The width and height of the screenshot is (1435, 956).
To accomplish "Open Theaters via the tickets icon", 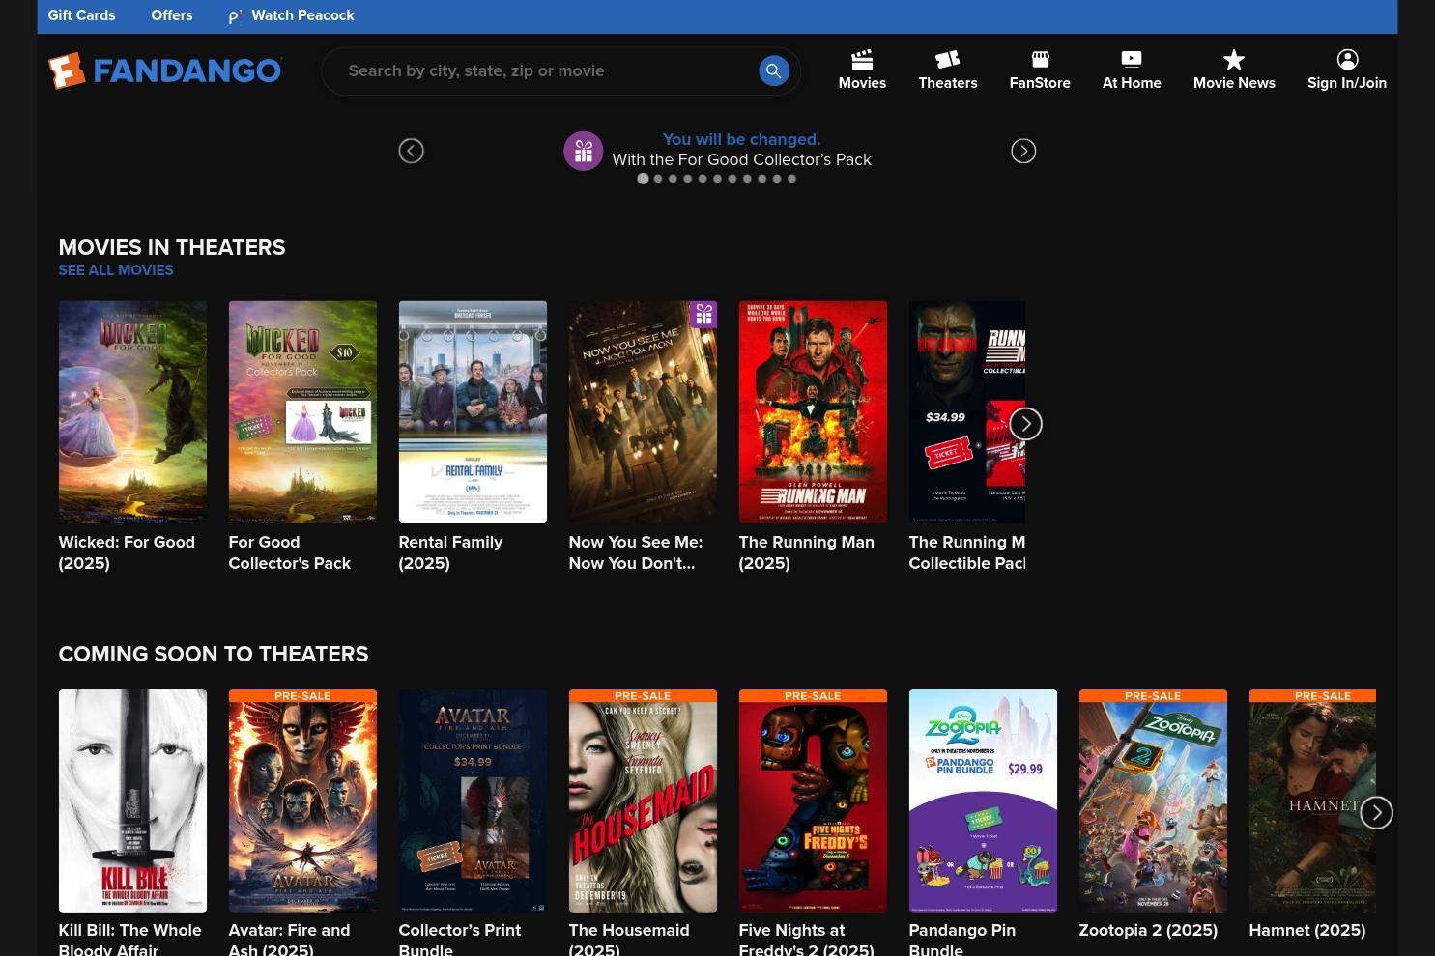I will [x=947, y=60].
